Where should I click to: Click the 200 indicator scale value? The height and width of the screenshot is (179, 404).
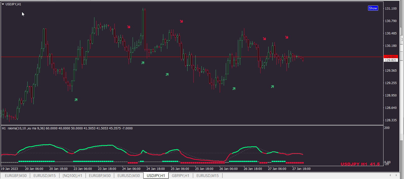[387, 128]
